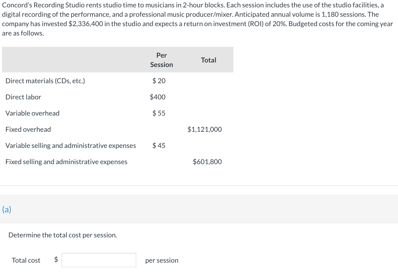The height and width of the screenshot is (276, 398).
Task: Click the $1,121,000 fixed overhead value
Action: pos(205,129)
